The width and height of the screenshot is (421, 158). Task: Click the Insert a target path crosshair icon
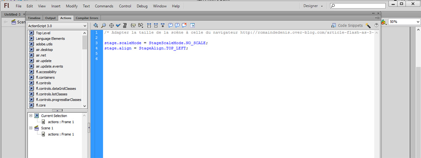[x=112, y=26]
